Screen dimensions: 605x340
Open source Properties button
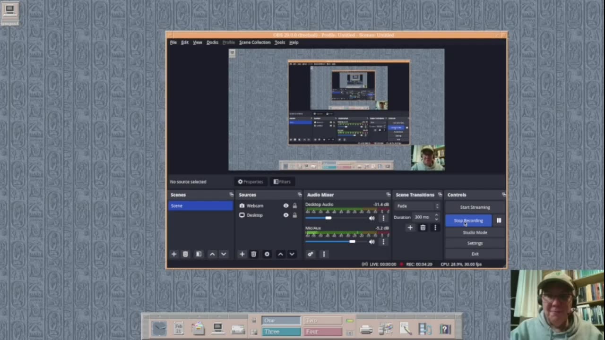coord(251,182)
